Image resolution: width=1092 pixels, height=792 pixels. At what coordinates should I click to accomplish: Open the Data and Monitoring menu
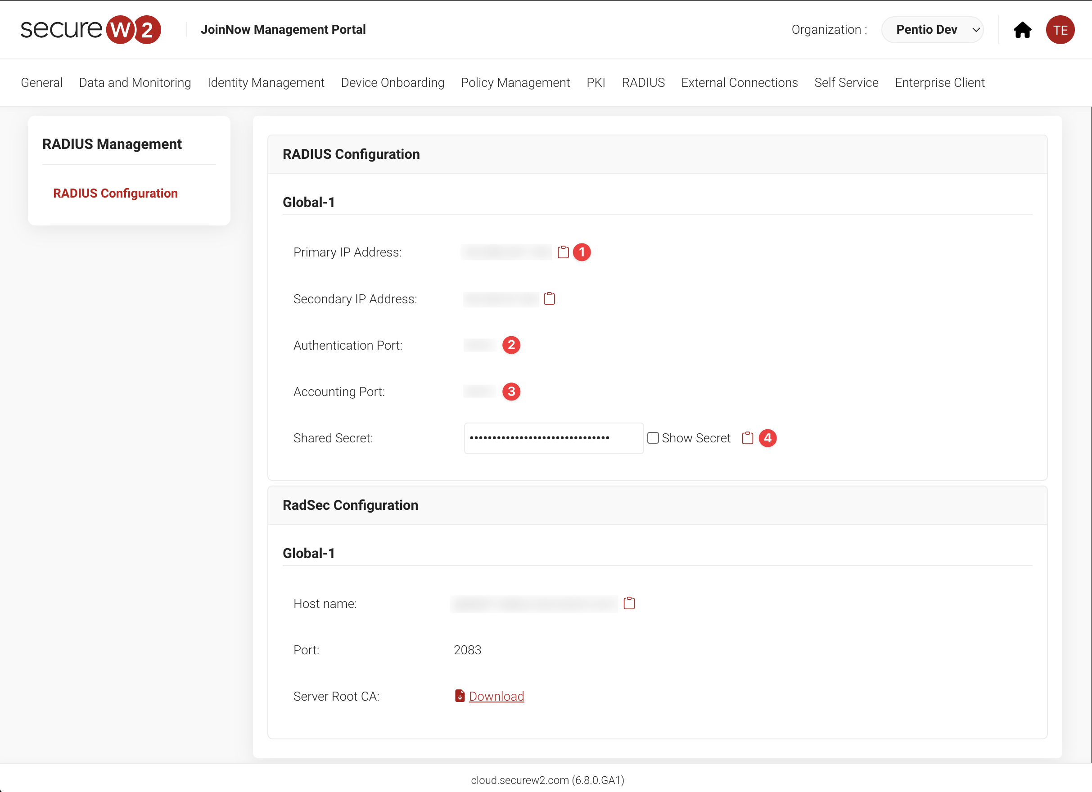[x=135, y=82]
